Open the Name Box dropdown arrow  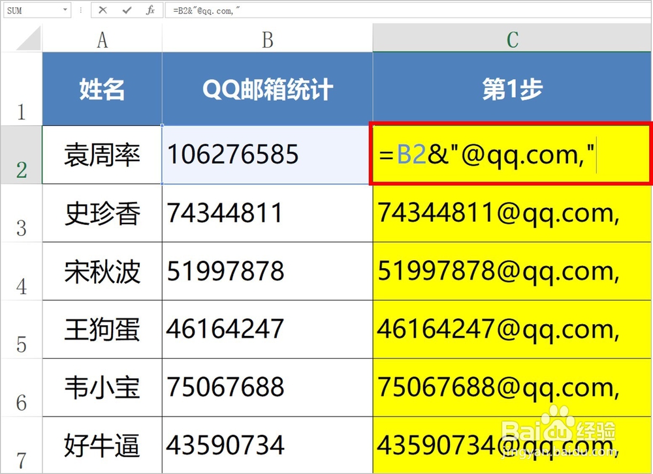click(x=65, y=10)
